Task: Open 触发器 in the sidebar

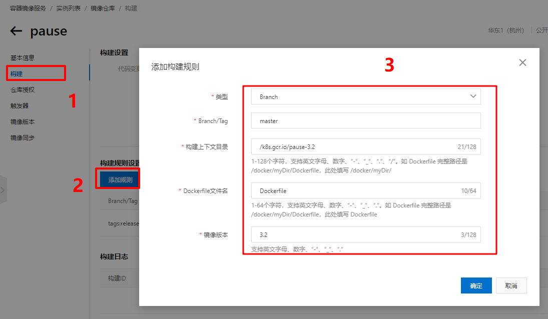Action: [20, 106]
